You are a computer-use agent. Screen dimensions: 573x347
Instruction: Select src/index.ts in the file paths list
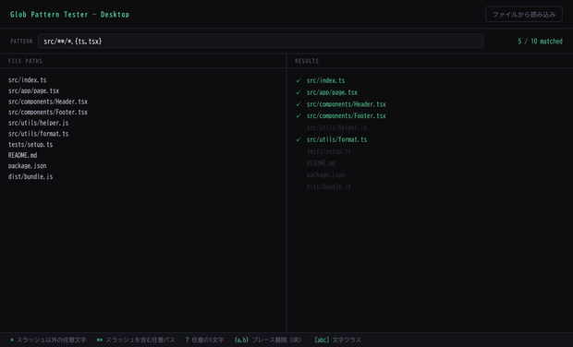(x=28, y=80)
